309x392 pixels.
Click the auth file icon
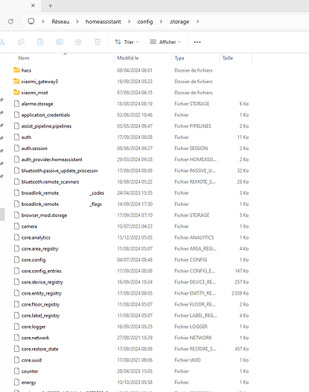(x=17, y=137)
